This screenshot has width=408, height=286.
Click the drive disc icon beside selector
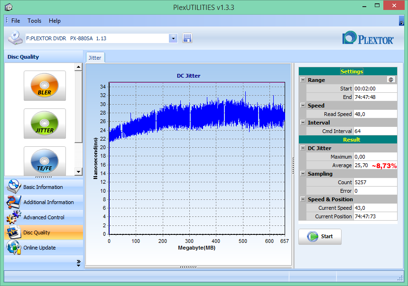[15, 38]
